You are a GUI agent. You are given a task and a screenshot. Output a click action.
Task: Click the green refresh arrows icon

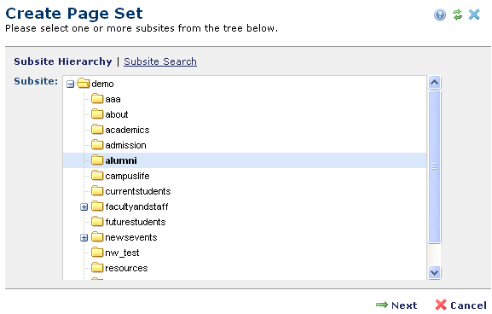point(458,15)
